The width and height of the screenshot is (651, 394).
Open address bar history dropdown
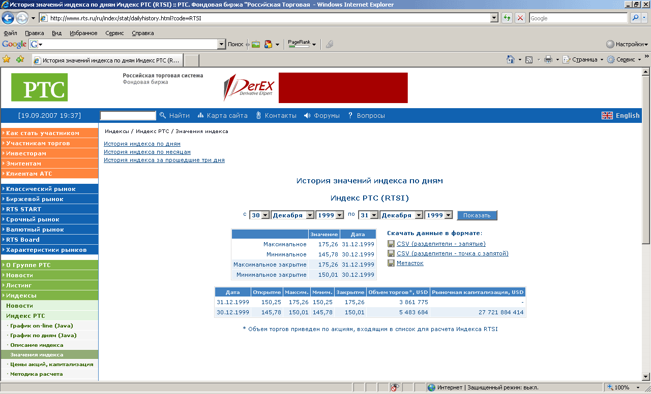(x=494, y=18)
